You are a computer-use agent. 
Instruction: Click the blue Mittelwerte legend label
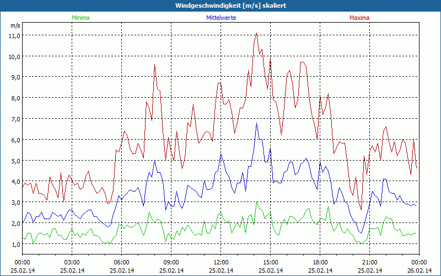tap(221, 18)
